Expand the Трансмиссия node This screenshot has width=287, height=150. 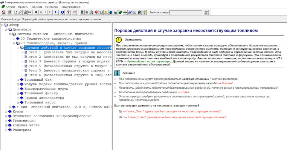6,121
